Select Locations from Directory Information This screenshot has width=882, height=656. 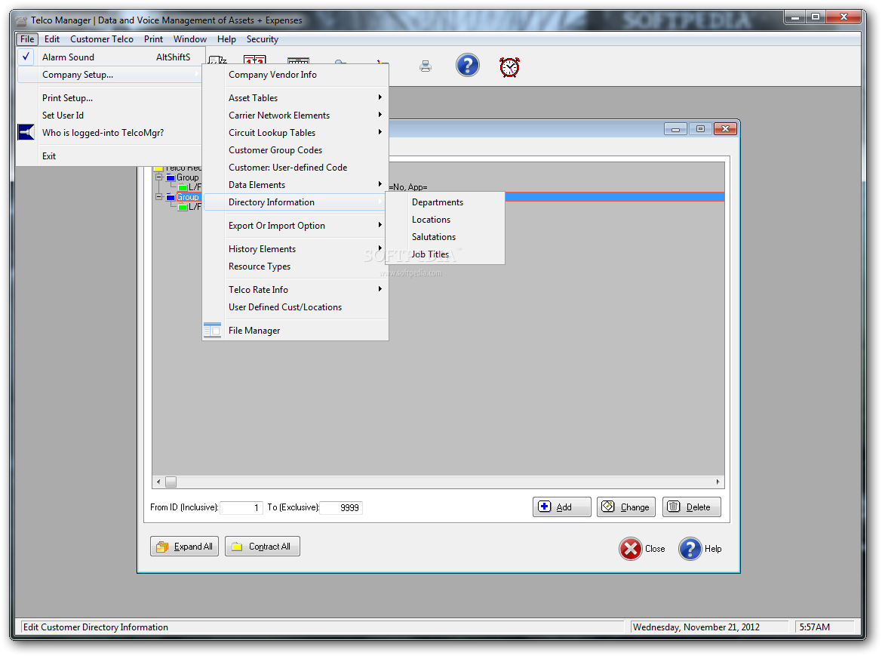445,220
